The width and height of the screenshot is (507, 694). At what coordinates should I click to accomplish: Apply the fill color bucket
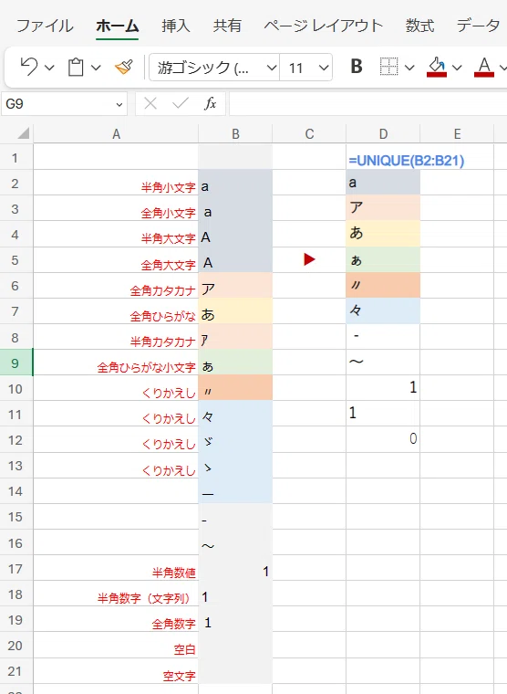click(437, 67)
